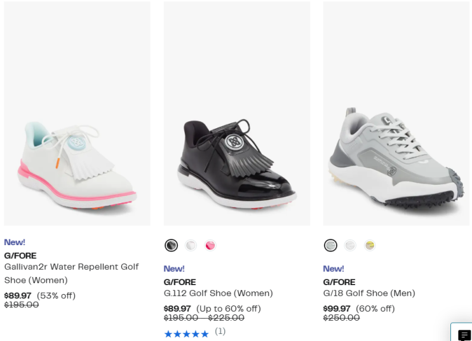Viewport: 472px width, 341px height.
Task: Choose white color swatch for G.112 shoe
Action: [x=191, y=245]
